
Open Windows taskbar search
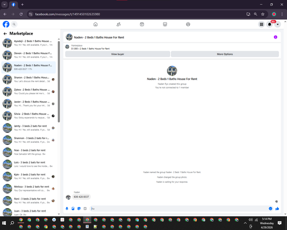pyautogui.click(x=12, y=223)
